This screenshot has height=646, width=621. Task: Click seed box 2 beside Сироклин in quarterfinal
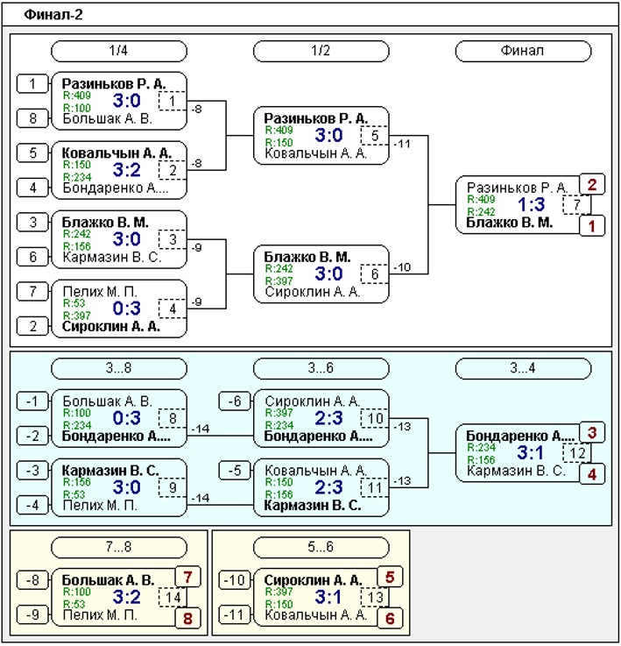[x=32, y=326]
